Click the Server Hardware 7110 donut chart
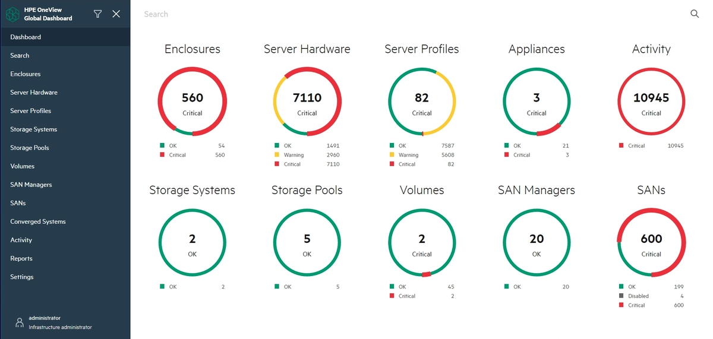The height and width of the screenshot is (339, 713). point(307,102)
